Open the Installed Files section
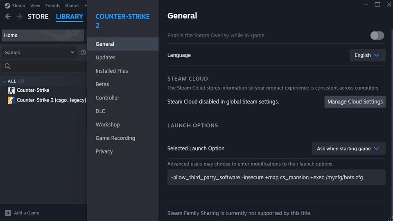The height and width of the screenshot is (221, 393). click(x=123, y=71)
